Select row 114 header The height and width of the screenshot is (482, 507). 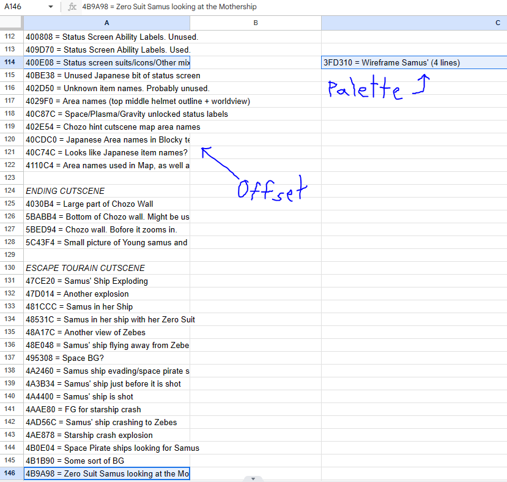[x=12, y=62]
